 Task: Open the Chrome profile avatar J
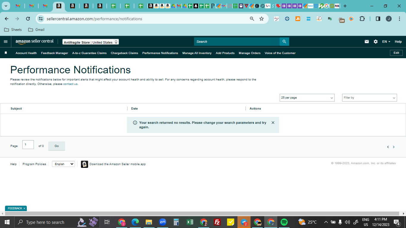click(x=389, y=19)
